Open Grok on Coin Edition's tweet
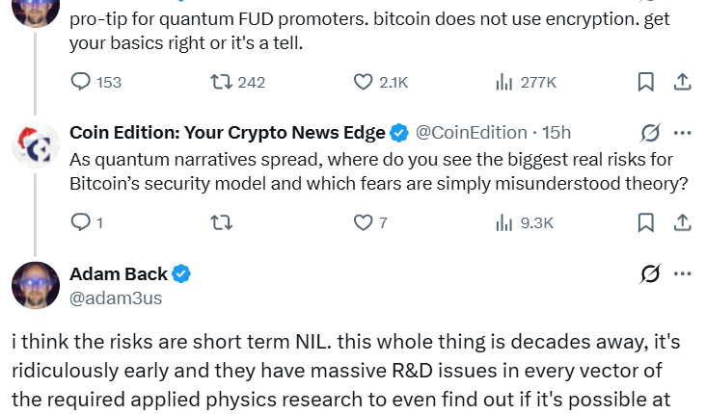 tap(650, 133)
